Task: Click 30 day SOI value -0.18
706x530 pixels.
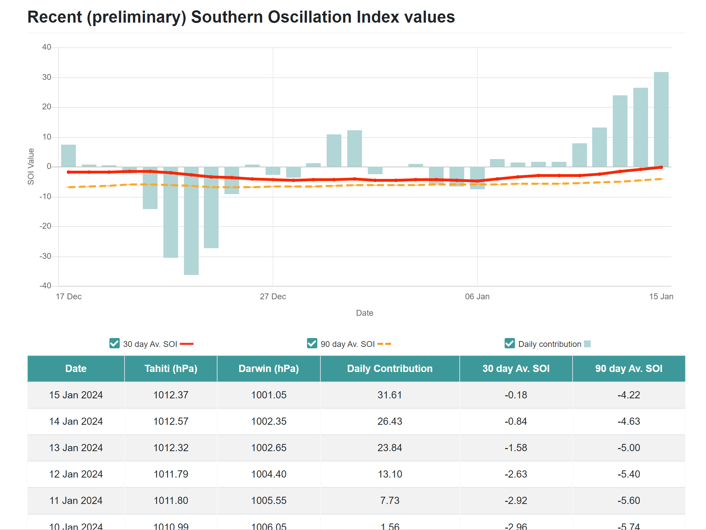Action: coord(516,395)
